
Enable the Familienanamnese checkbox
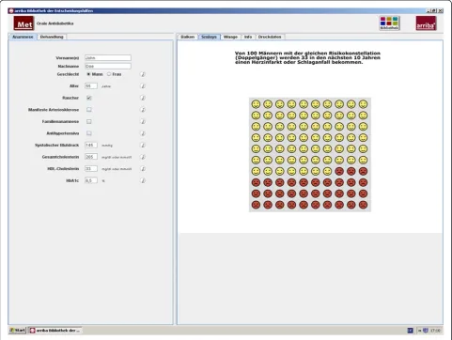pyautogui.click(x=89, y=121)
